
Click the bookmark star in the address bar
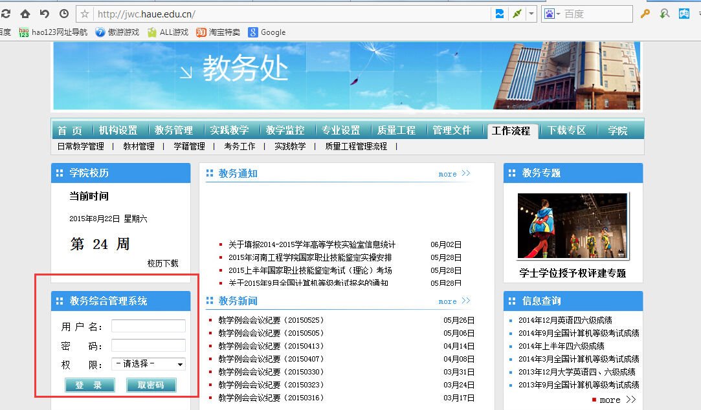(x=85, y=13)
